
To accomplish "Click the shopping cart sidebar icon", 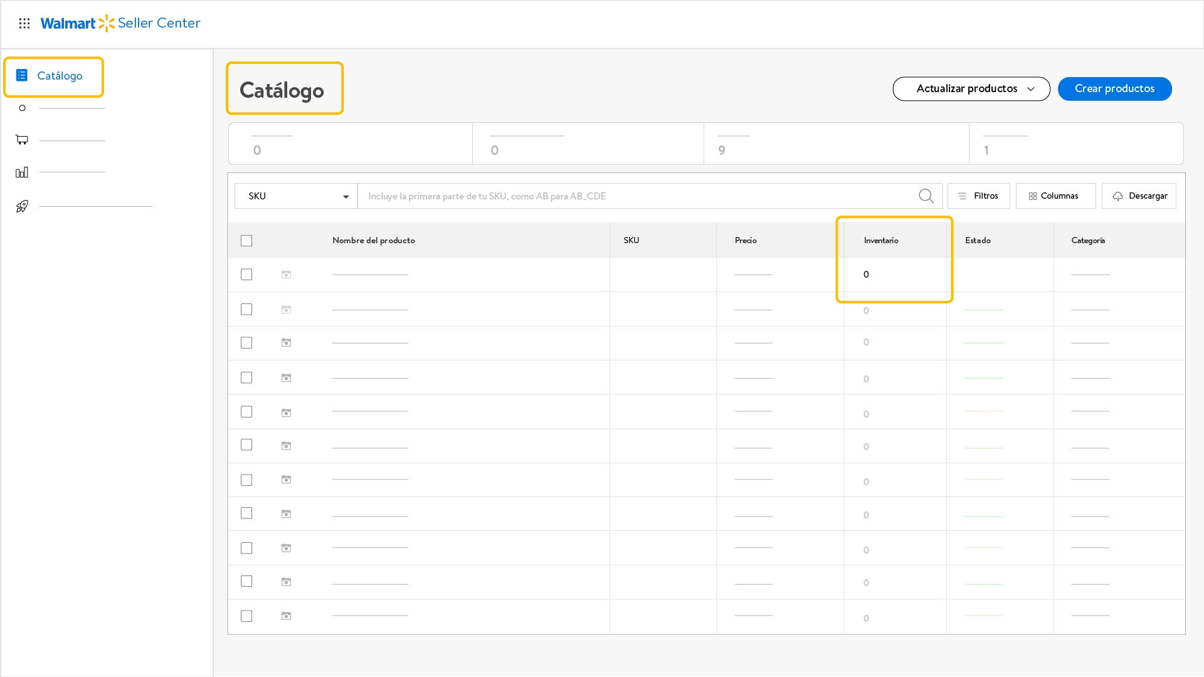I will point(22,140).
